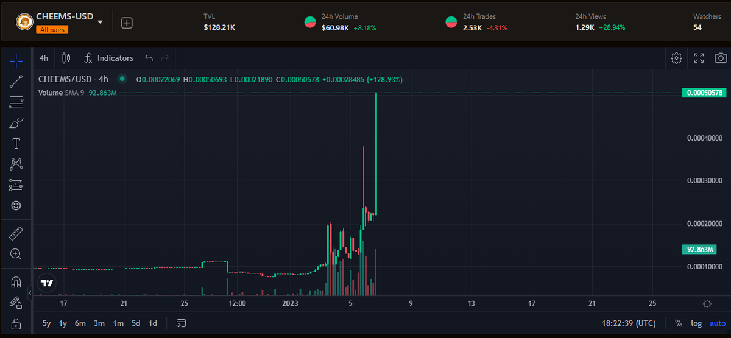
Task: Toggle log scale mode
Action: coord(696,323)
